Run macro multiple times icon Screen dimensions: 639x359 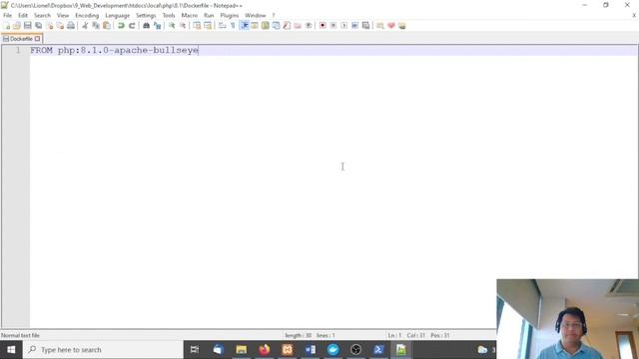coord(355,26)
